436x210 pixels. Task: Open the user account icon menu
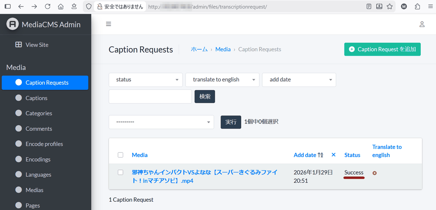click(422, 24)
